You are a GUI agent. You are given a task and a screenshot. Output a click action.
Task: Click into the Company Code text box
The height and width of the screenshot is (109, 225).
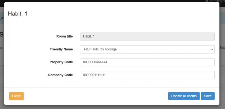coord(147,75)
